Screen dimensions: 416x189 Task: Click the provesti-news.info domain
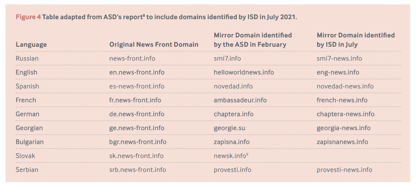pos(344,170)
